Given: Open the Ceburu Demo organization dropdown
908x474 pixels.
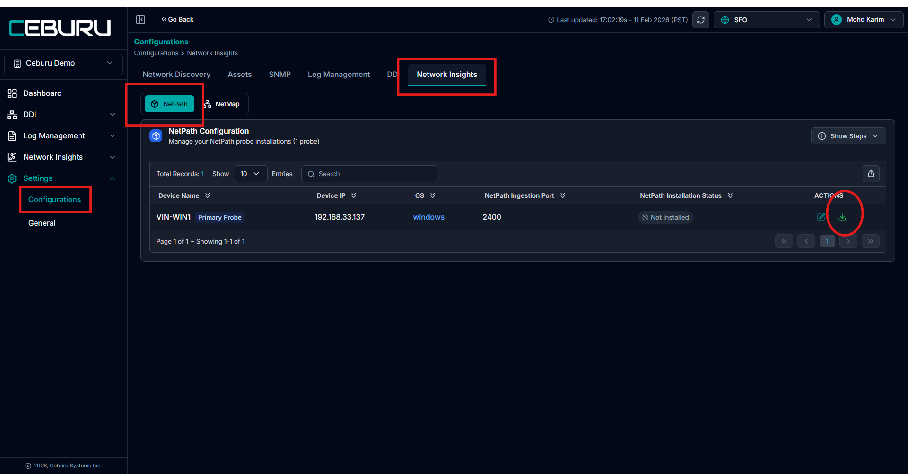Looking at the screenshot, I should (x=63, y=64).
